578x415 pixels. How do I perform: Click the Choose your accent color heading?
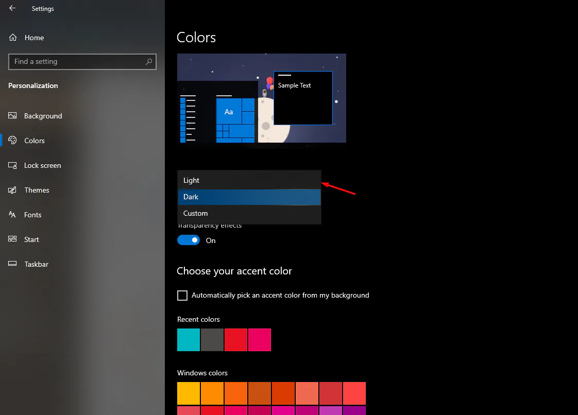234,271
